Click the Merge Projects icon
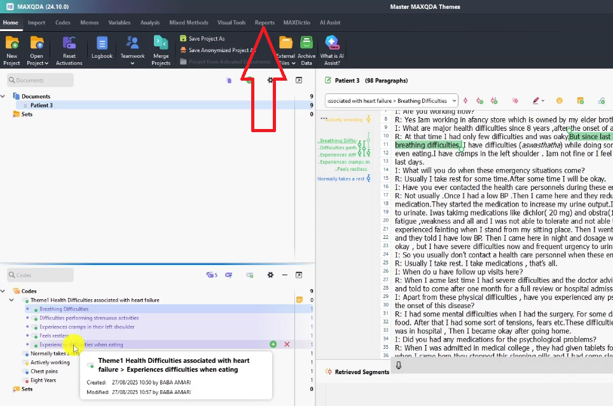 [161, 44]
